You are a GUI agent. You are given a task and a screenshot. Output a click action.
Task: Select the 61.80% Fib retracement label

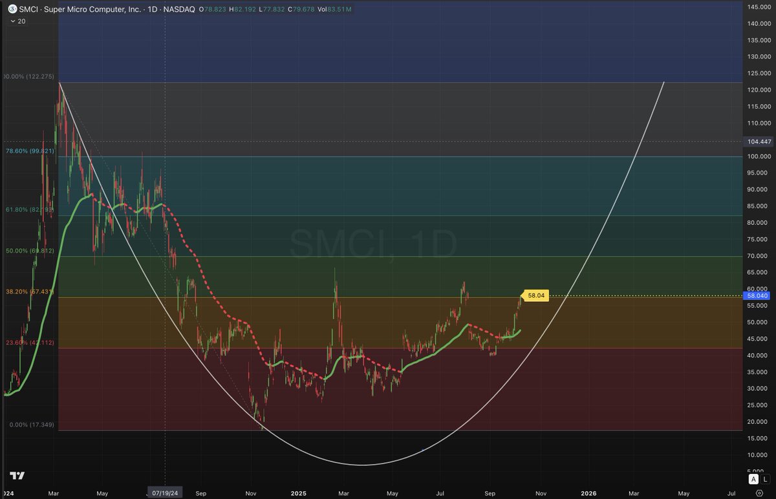click(x=29, y=210)
